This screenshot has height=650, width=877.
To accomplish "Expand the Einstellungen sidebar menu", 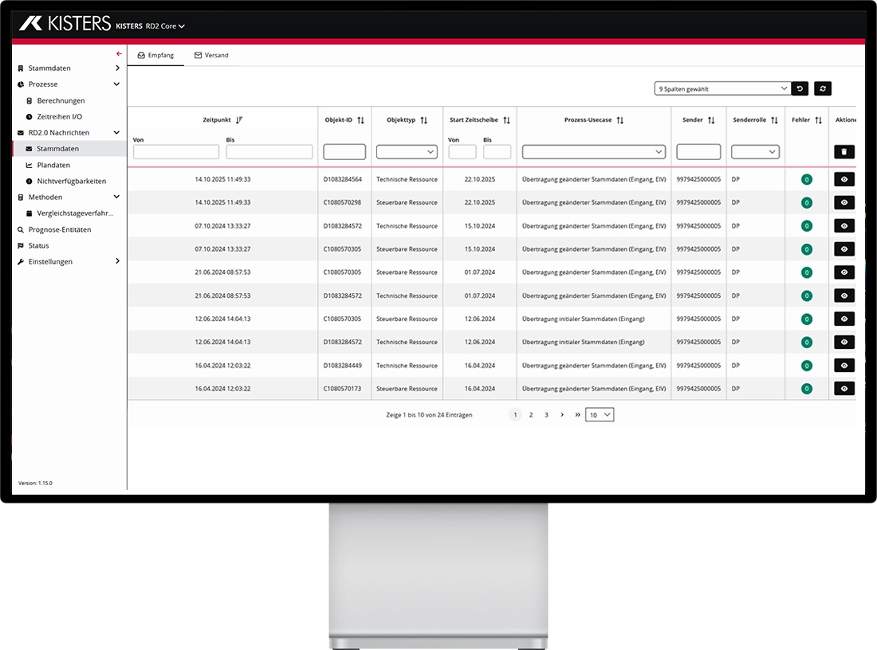I will (117, 261).
